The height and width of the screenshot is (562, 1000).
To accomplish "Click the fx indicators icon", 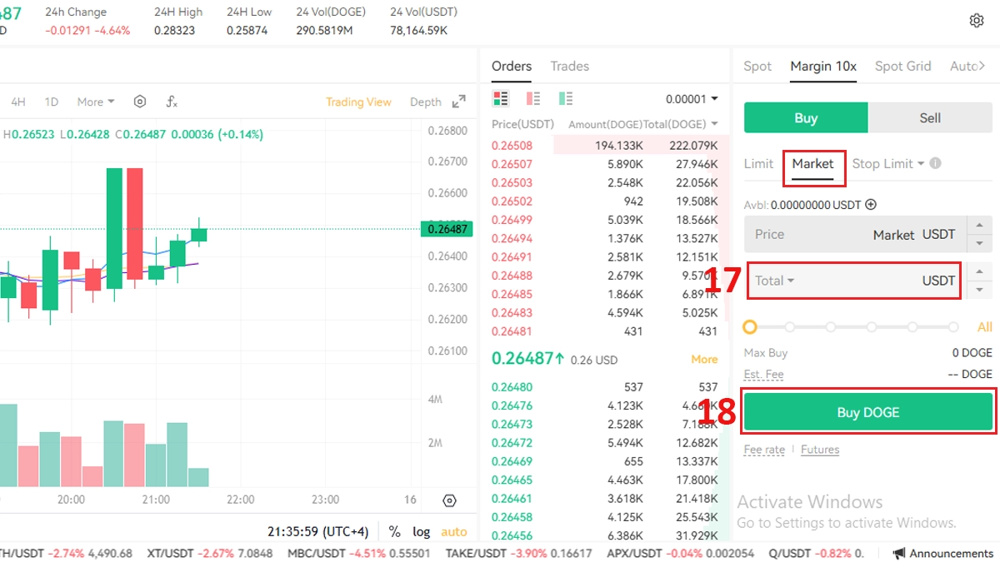I will coord(172,102).
